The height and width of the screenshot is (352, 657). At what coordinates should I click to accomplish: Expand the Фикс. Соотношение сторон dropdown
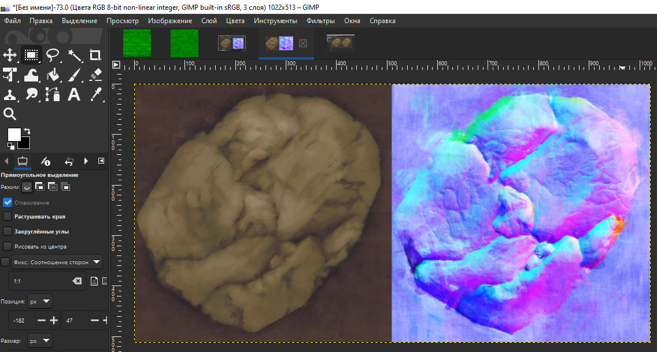point(96,262)
